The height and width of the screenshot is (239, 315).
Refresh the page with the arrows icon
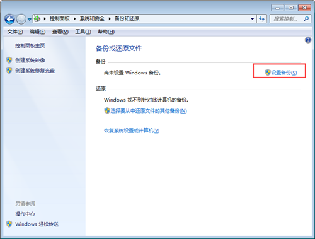click(261, 19)
